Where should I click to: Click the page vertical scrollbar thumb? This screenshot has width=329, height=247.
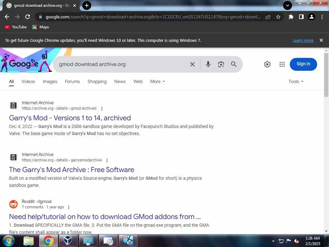tap(326, 75)
